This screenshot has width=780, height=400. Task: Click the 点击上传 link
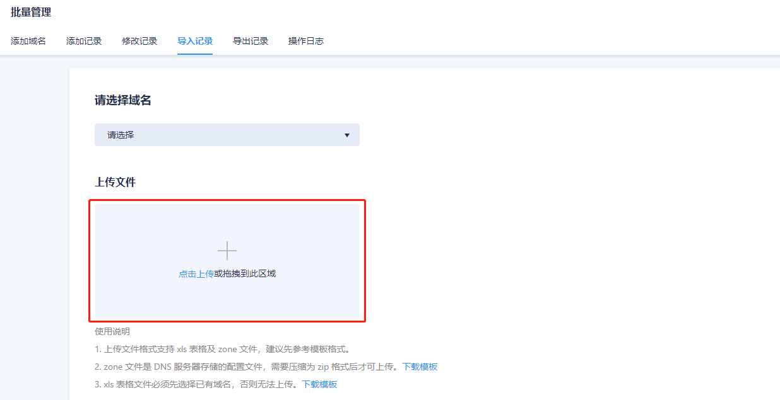[x=196, y=274]
